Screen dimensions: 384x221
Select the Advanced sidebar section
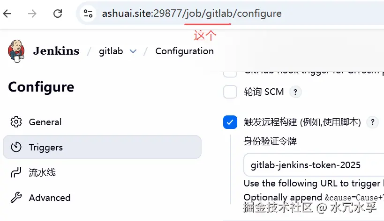[50, 198]
